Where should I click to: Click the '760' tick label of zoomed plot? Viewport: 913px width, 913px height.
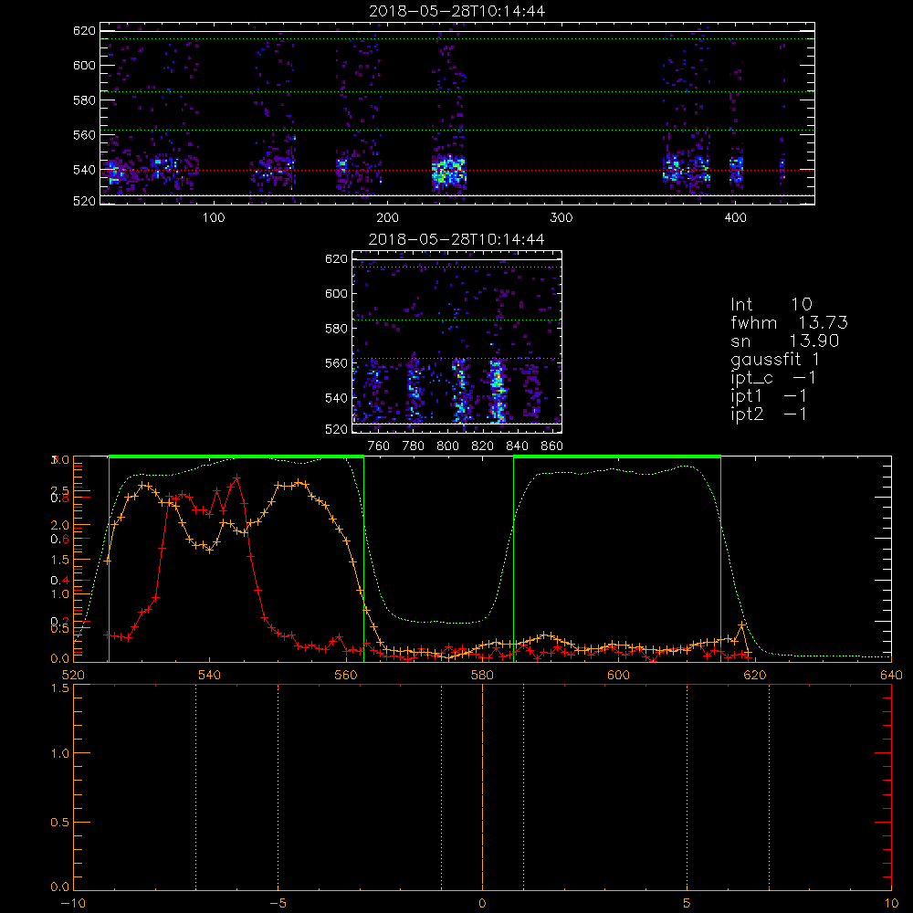[379, 446]
